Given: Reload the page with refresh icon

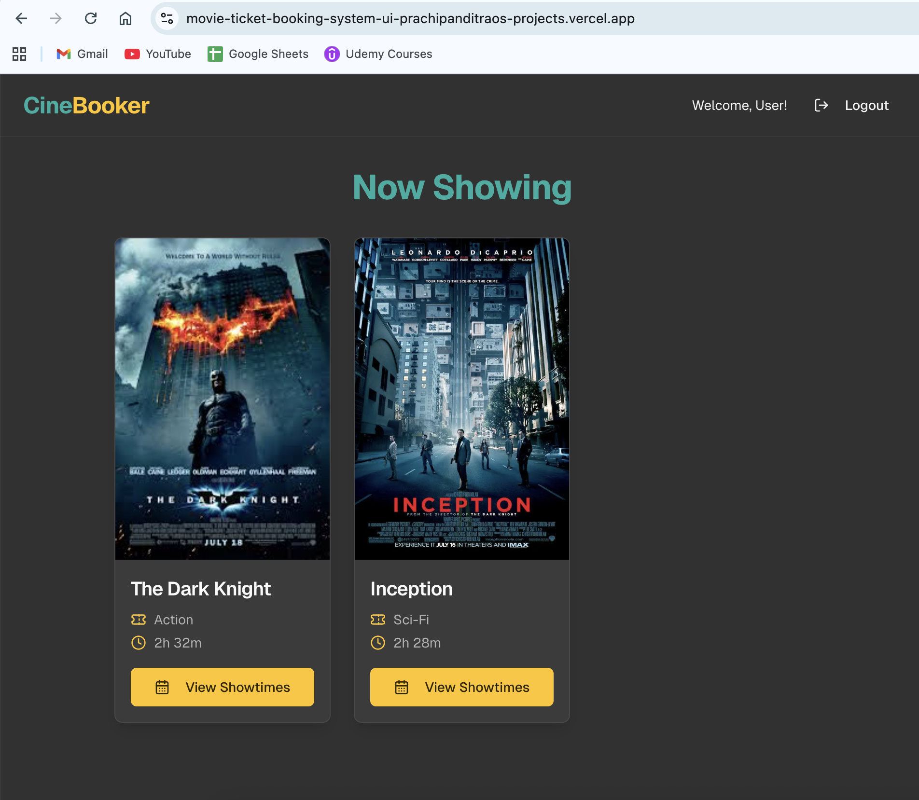Looking at the screenshot, I should 91,18.
